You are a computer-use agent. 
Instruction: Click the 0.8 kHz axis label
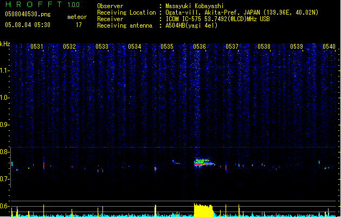coord(5,152)
